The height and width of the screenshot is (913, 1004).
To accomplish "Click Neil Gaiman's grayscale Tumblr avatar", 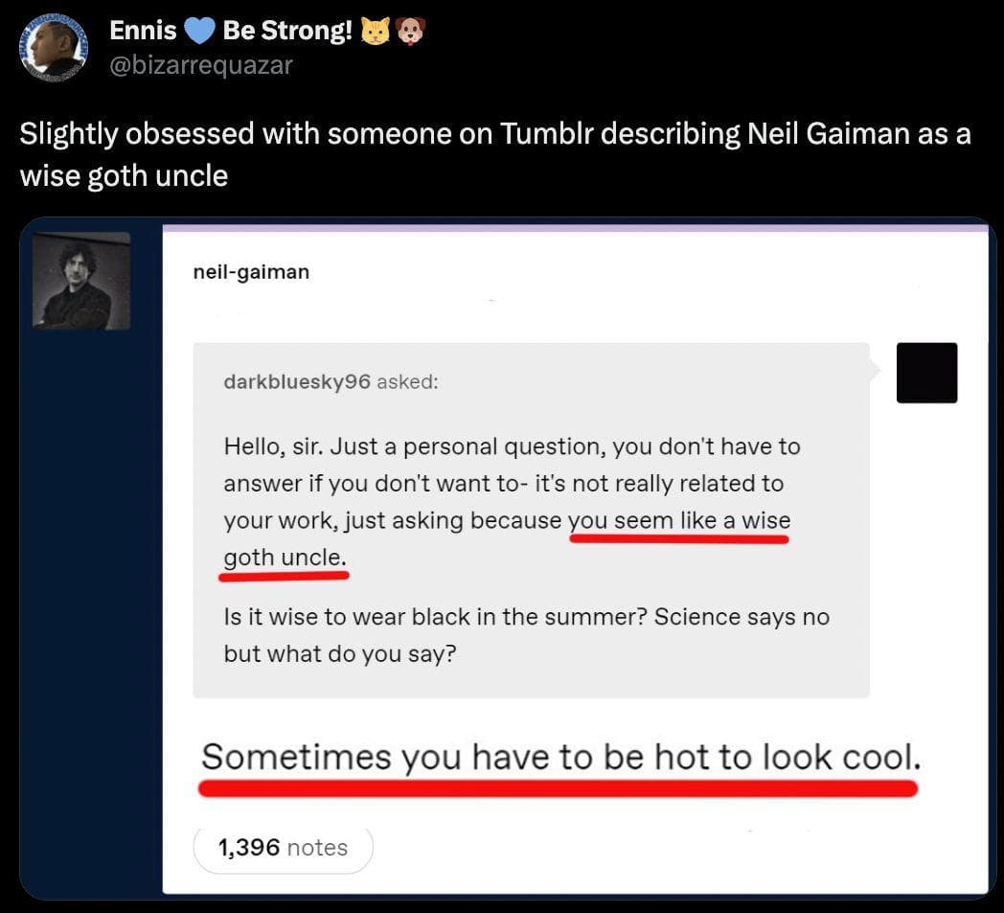I will [x=81, y=280].
